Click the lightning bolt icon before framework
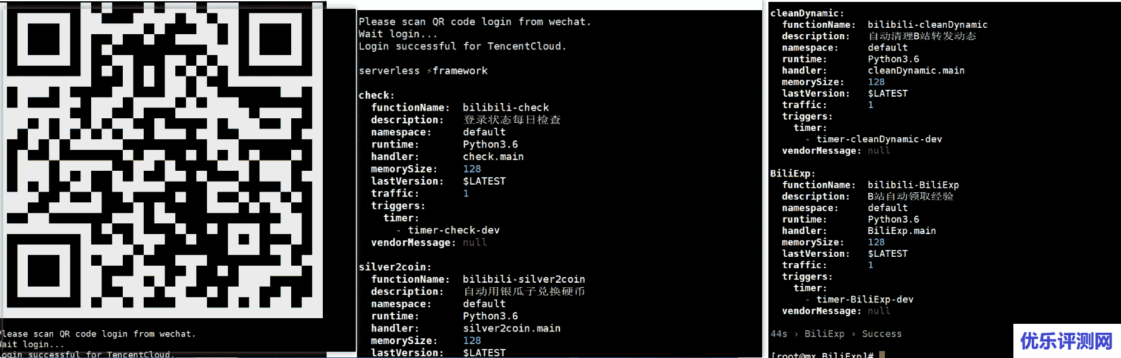This screenshot has height=358, width=1121. tap(429, 71)
